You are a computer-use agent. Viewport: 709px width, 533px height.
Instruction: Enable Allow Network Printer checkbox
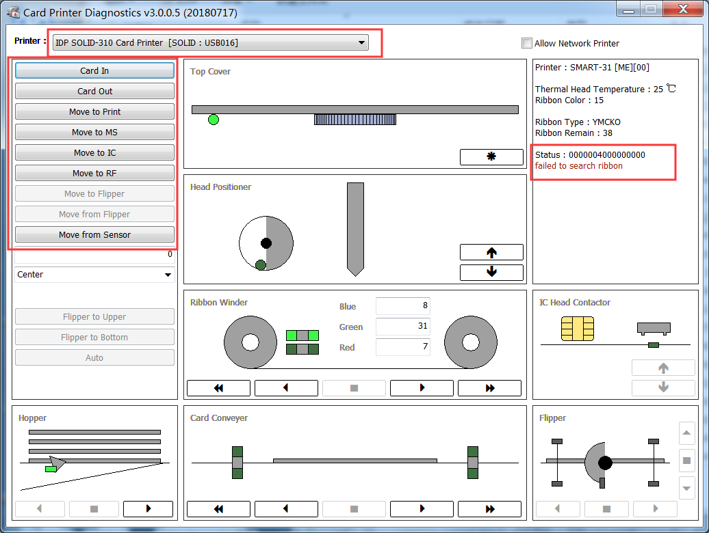click(x=526, y=43)
